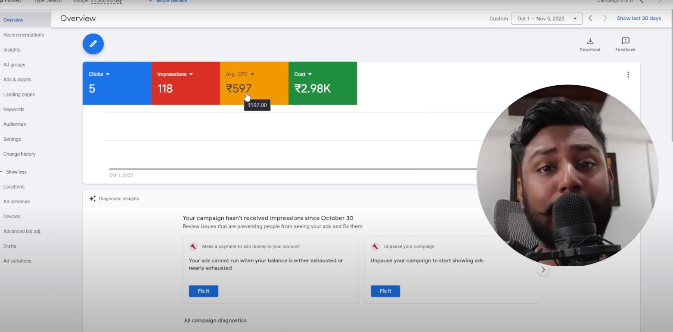Screen dimensions: 673x332
Task: Click next diagnostic card arrow
Action: point(543,270)
